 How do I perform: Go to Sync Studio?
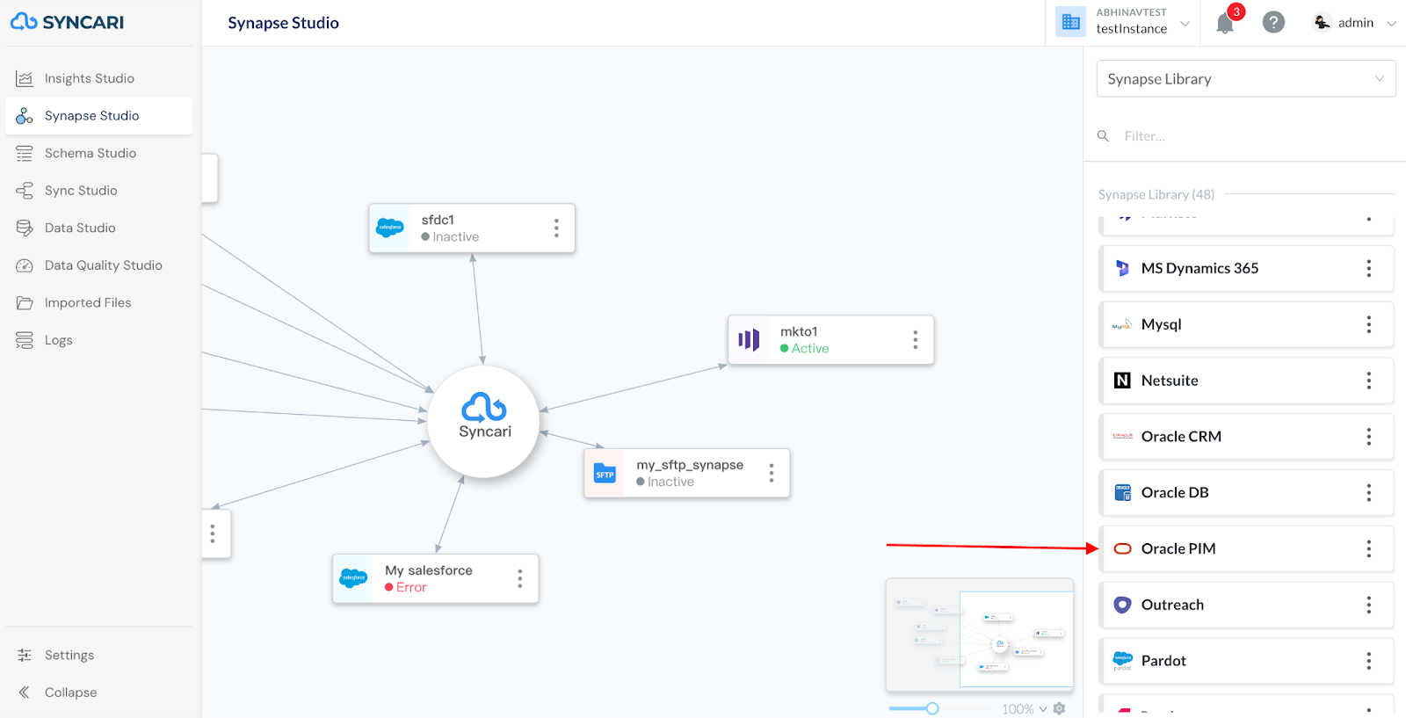[98, 191]
